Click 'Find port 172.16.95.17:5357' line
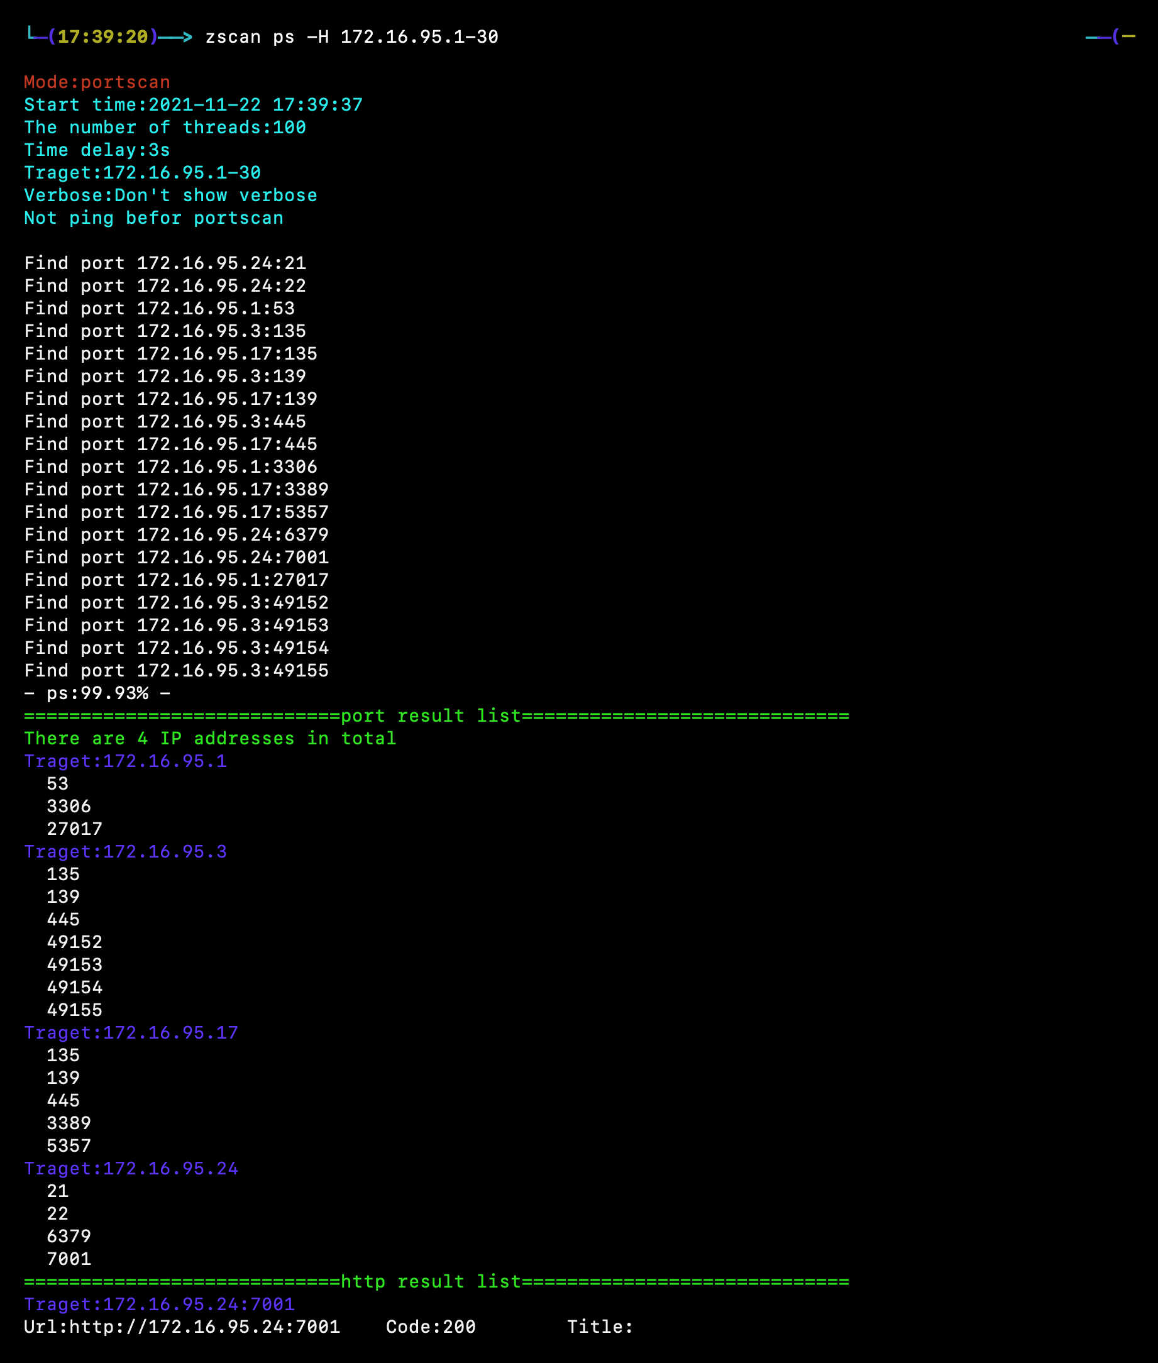 point(177,512)
